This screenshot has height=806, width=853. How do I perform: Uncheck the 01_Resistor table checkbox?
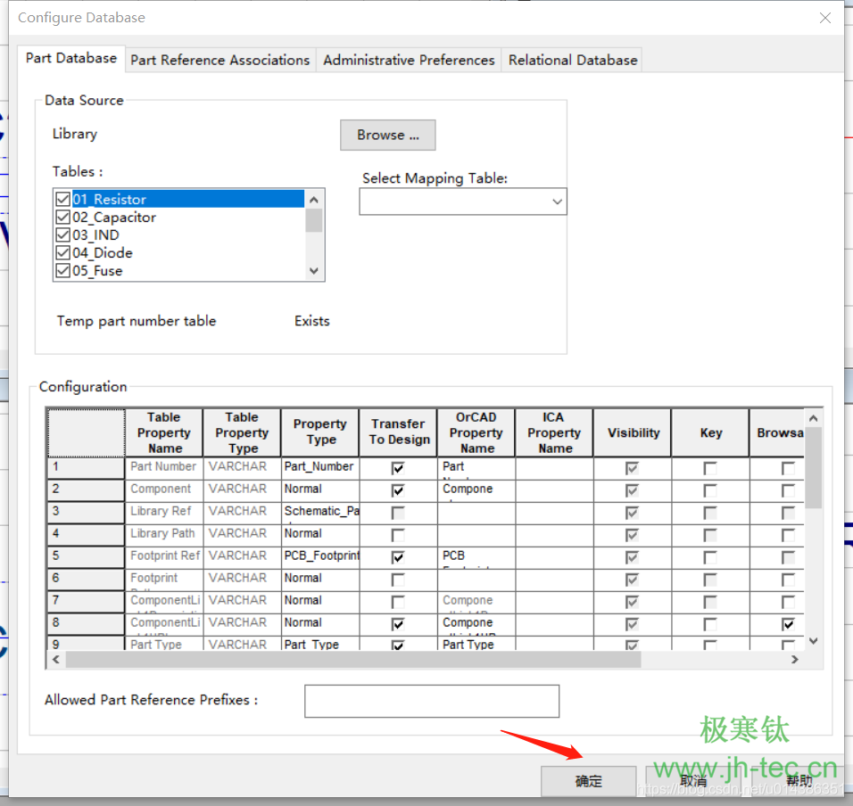(x=62, y=199)
